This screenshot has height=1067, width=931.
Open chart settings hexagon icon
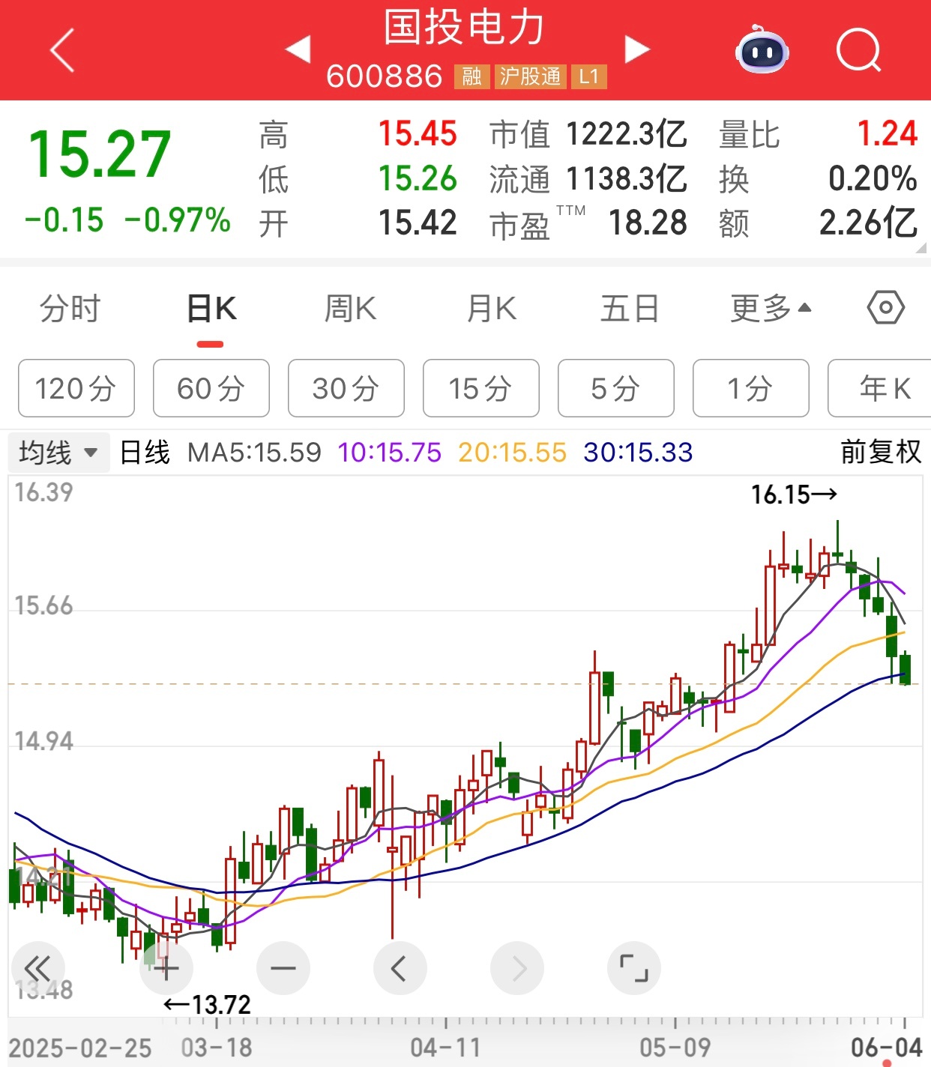point(885,308)
